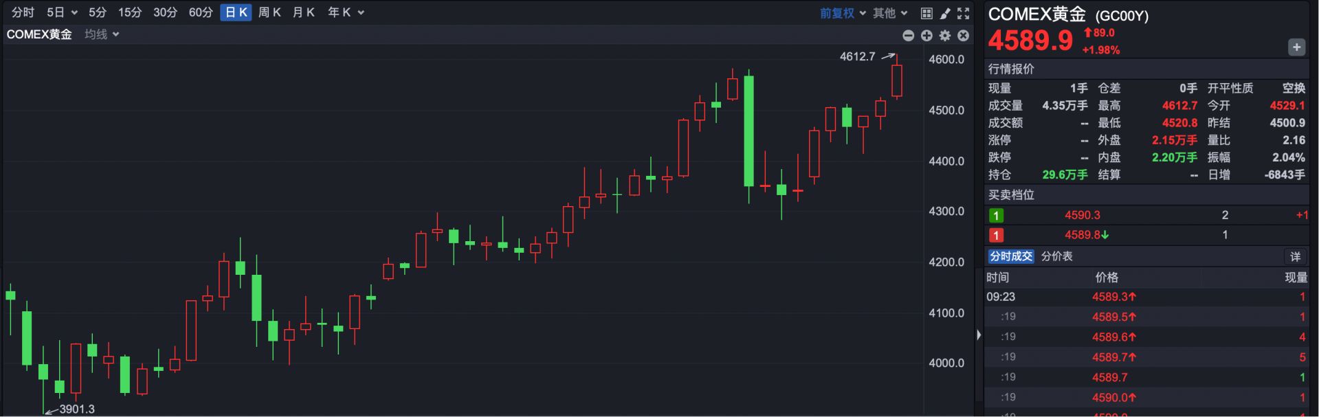Click the 昨结 value 4500.9
1319x417 pixels.
coord(1287,123)
